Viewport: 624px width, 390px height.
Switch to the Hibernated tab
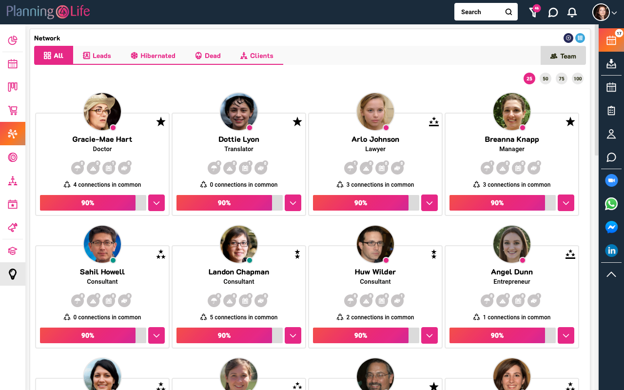[153, 56]
